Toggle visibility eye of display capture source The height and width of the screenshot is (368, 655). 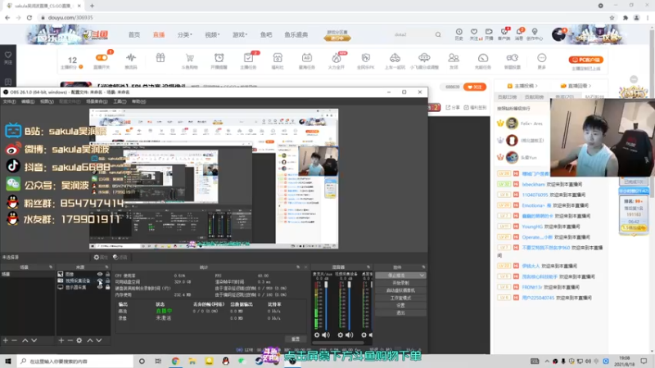coord(100,287)
